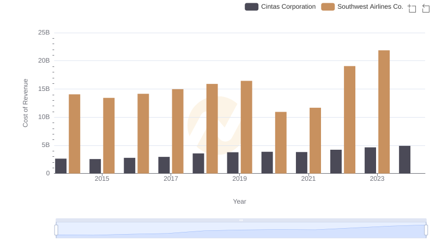Click the range slider top drag bar

pyautogui.click(x=241, y=220)
